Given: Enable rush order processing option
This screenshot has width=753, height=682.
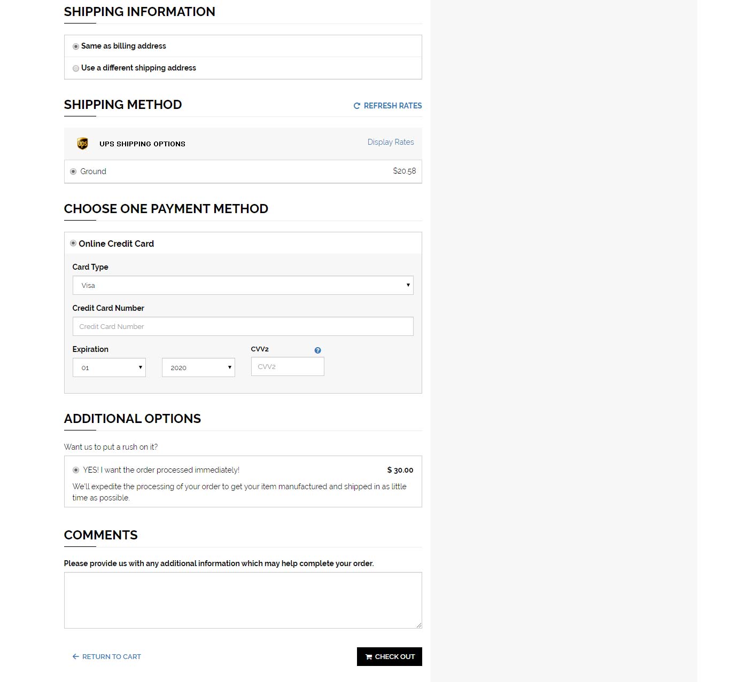Looking at the screenshot, I should pyautogui.click(x=76, y=470).
